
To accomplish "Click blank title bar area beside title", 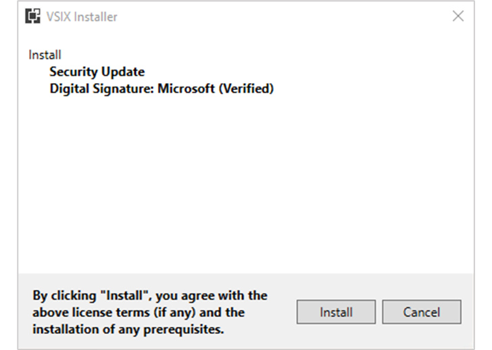I will coord(282,16).
